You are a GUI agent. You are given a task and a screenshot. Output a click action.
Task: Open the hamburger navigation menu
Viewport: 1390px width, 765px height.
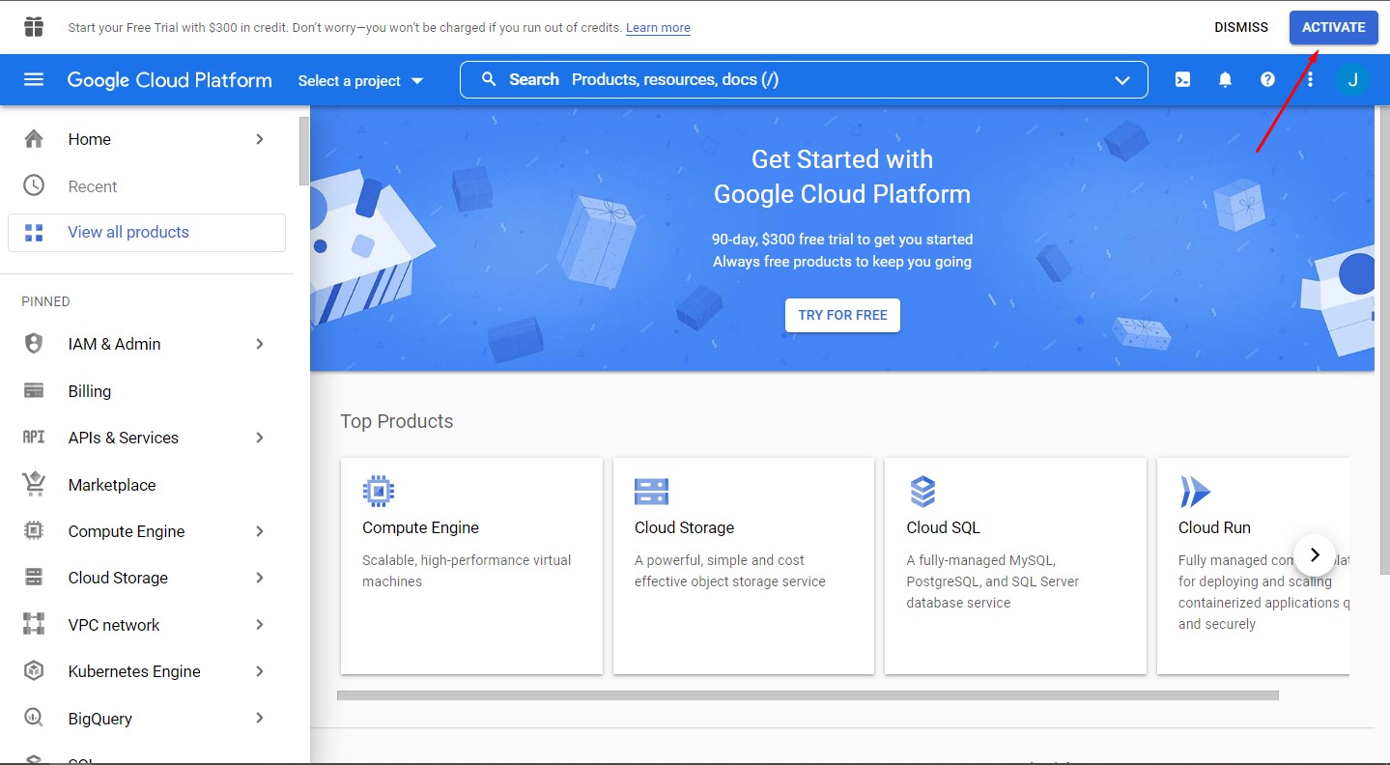click(34, 80)
